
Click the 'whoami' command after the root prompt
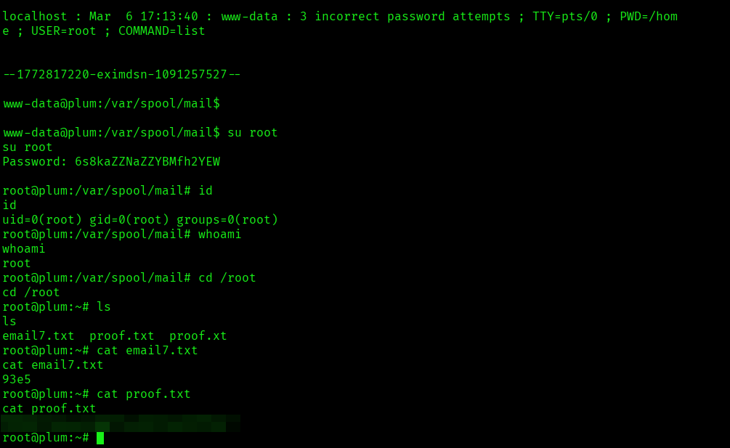(x=220, y=235)
